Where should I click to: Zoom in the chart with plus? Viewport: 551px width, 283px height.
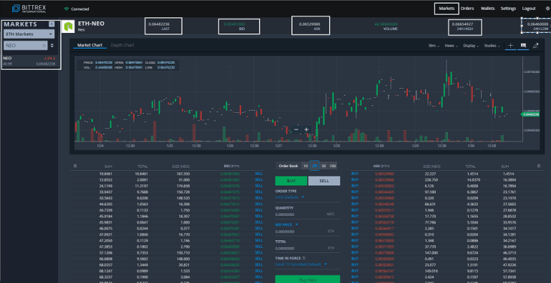306,129
